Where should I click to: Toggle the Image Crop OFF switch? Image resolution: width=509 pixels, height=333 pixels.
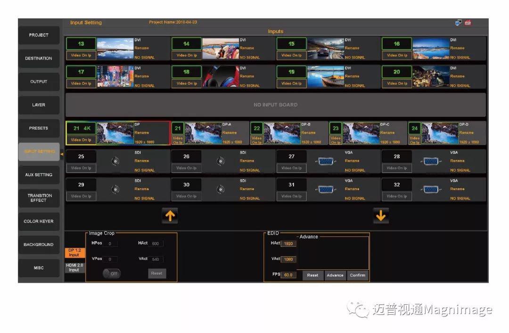tap(111, 274)
